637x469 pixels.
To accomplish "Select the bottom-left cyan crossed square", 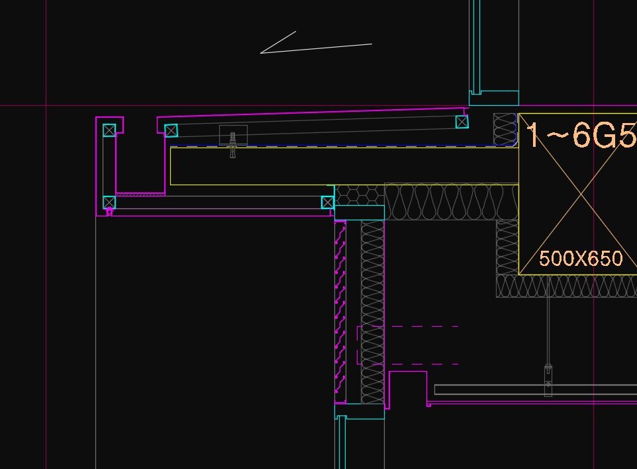I will [x=109, y=202].
